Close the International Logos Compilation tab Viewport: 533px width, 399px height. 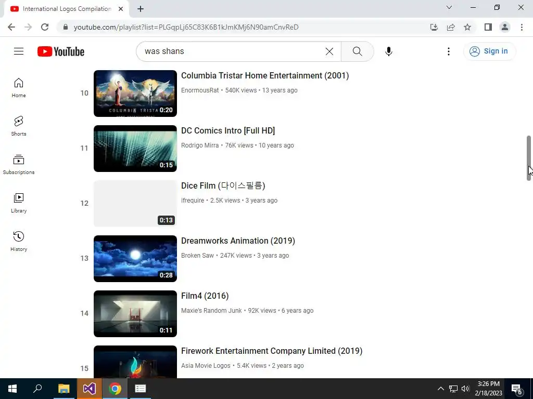coord(121,9)
